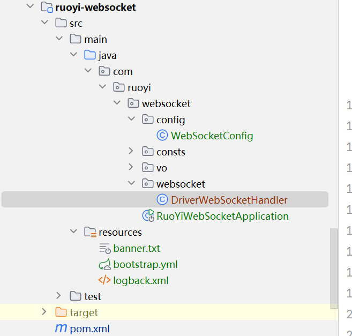Screen dimensions: 352x336
Task: Expand the consts package
Action: 131,152
